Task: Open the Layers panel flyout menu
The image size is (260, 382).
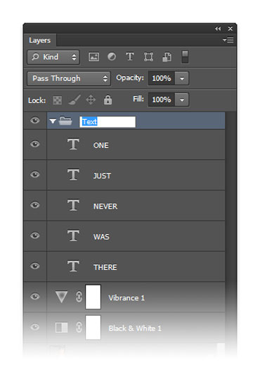Action: tap(228, 40)
